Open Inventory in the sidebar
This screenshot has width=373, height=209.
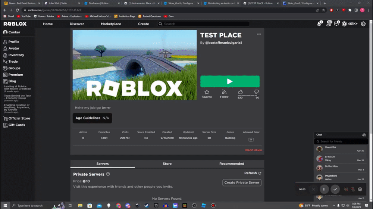(x=13, y=55)
